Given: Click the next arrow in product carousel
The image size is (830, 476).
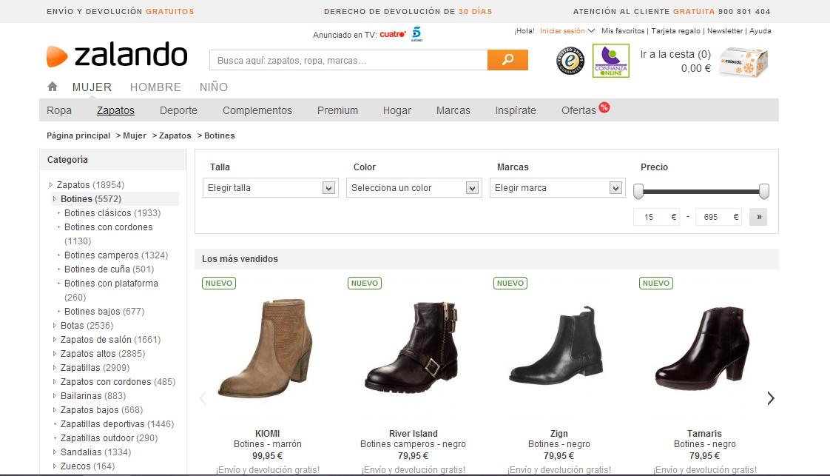Looking at the screenshot, I should click(x=770, y=398).
